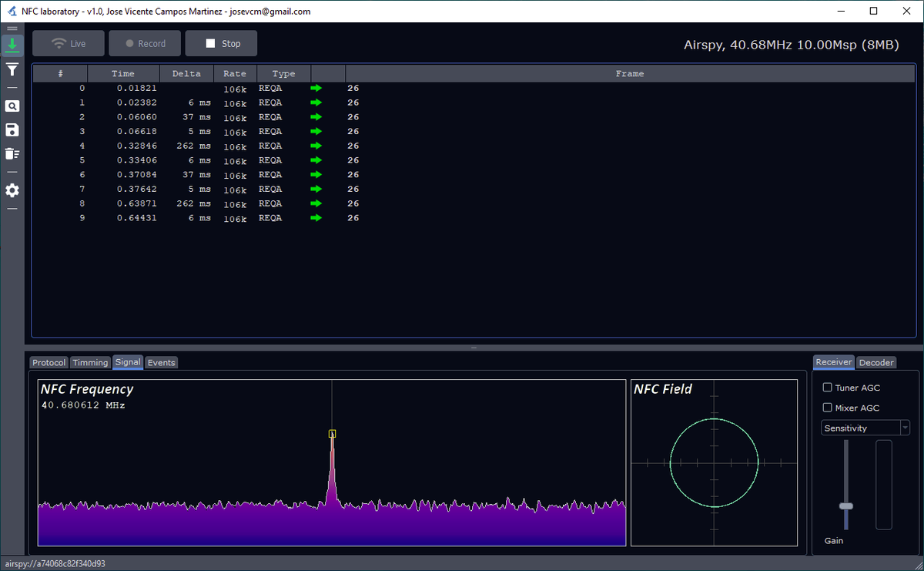924x571 pixels.
Task: Clear frames with the trash icon
Action: 12,153
